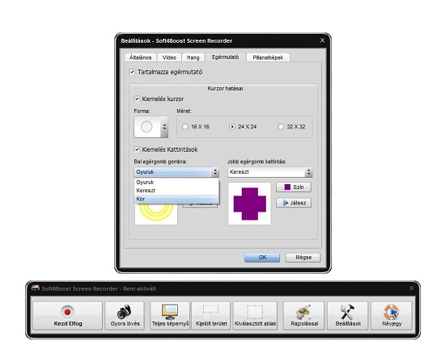Viewport: 445px width, 349px height.
Task: Toggle Kiemelés kurzor checkbox
Action: [x=137, y=99]
